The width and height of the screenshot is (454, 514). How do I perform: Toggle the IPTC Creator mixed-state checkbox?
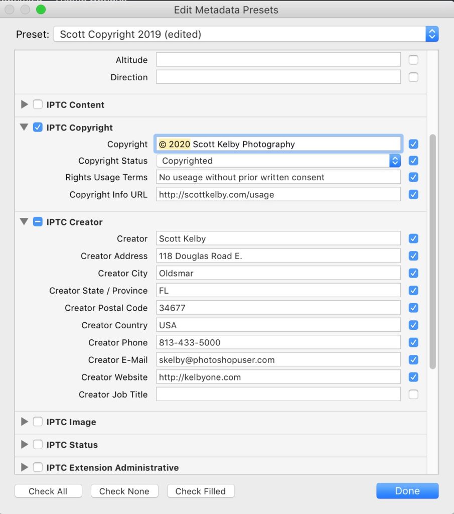tap(38, 222)
